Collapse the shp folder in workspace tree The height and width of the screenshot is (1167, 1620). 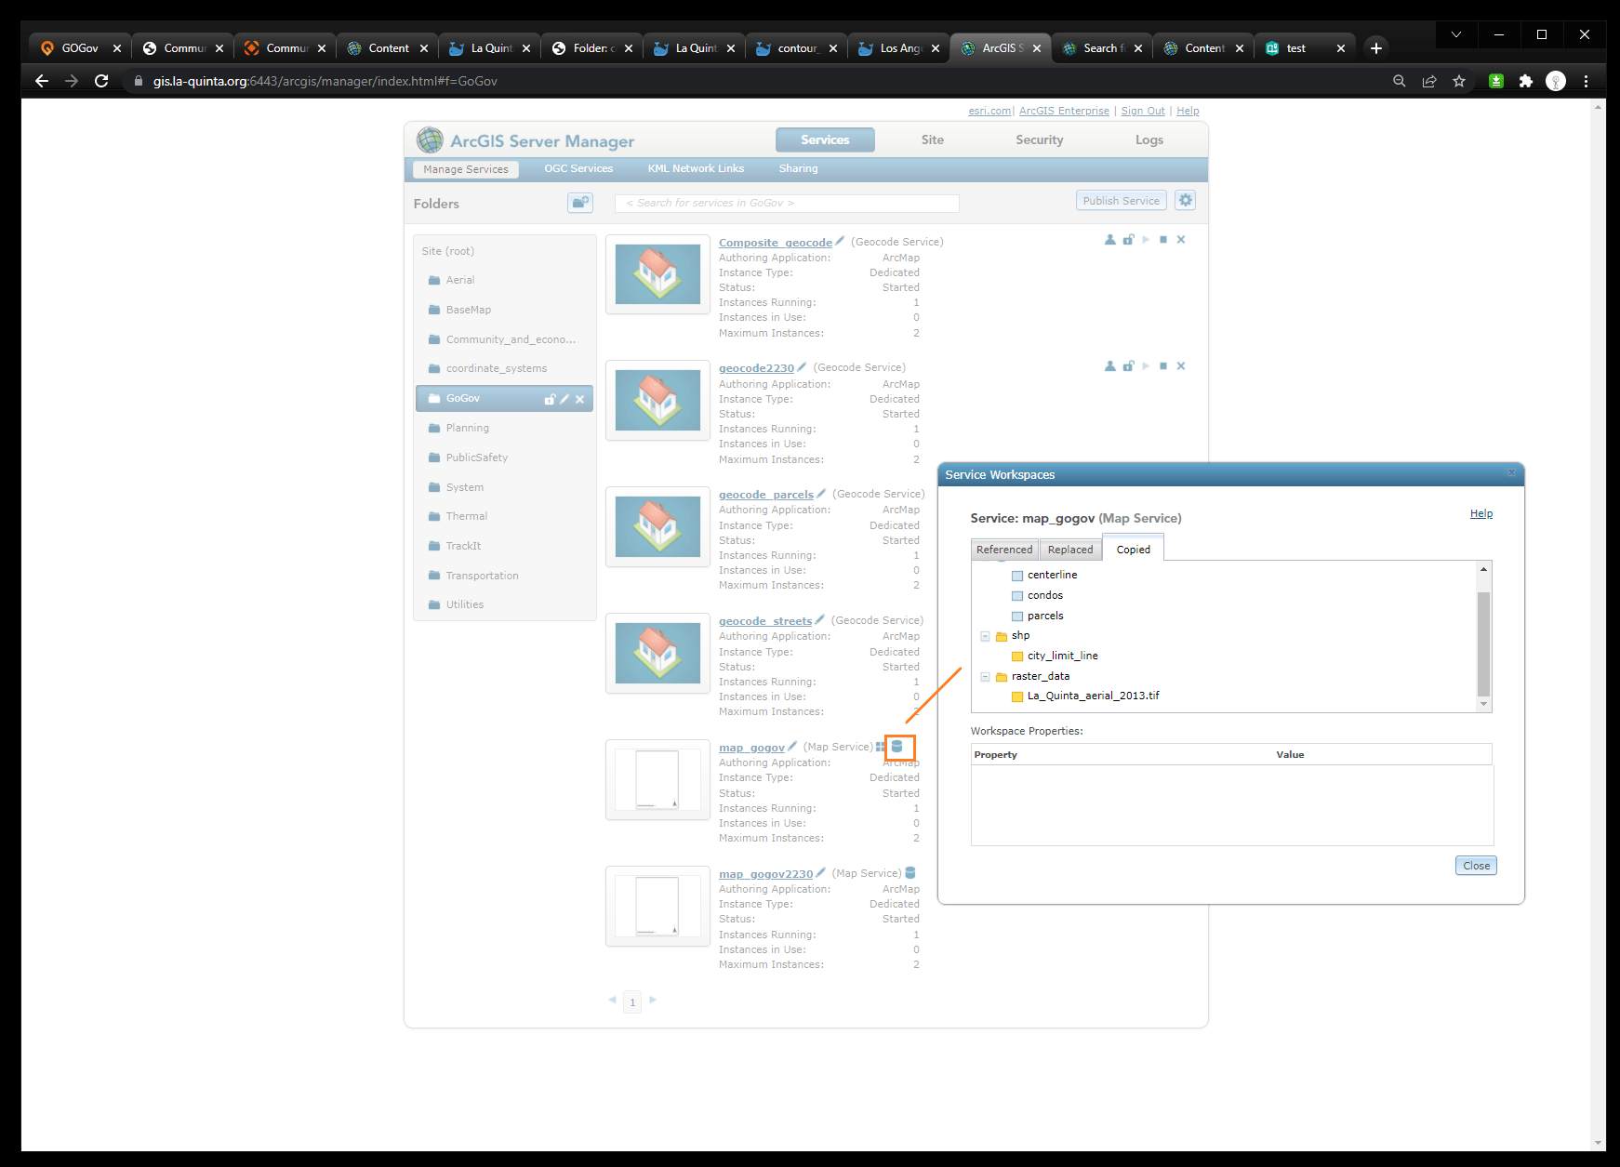point(985,636)
